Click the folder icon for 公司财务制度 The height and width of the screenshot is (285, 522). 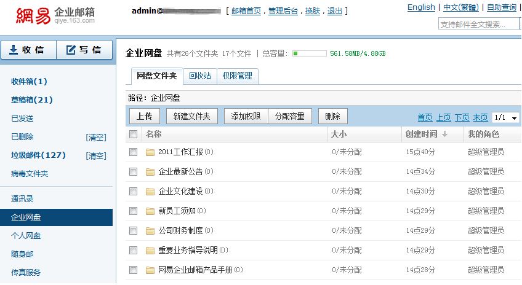pos(150,230)
